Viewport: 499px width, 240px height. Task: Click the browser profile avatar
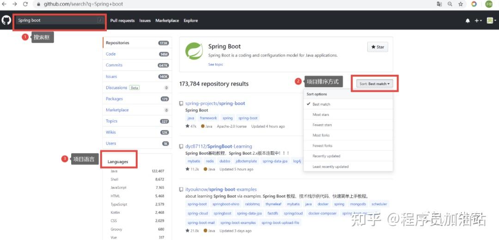[489, 4]
